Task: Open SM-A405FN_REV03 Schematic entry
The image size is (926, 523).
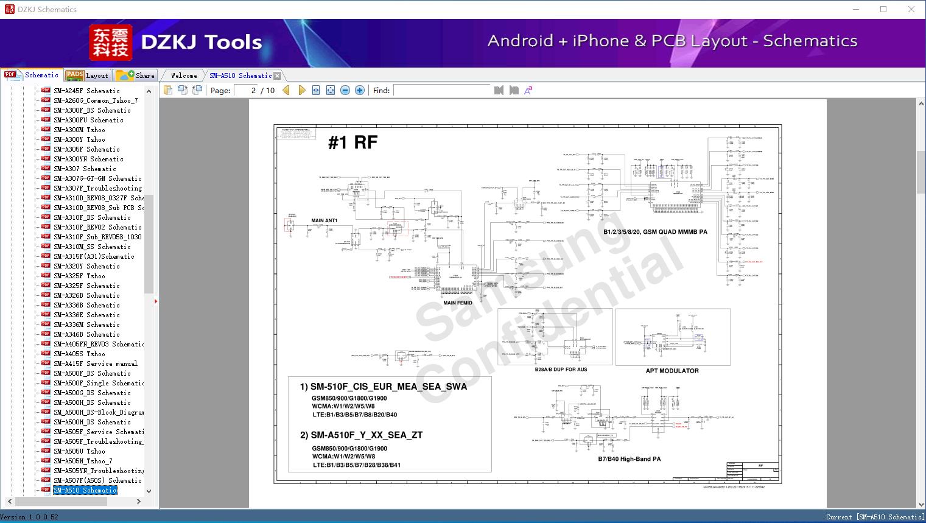Action: pos(99,344)
